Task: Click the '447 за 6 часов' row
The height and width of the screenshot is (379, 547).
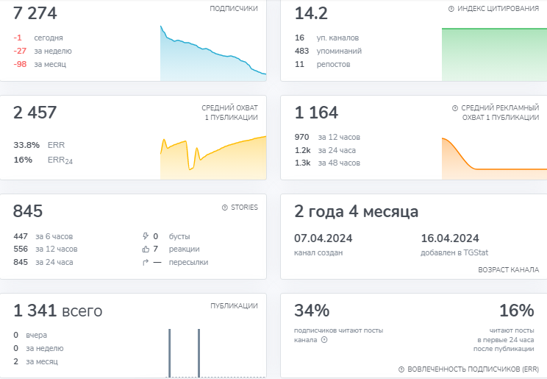Action: (43, 236)
